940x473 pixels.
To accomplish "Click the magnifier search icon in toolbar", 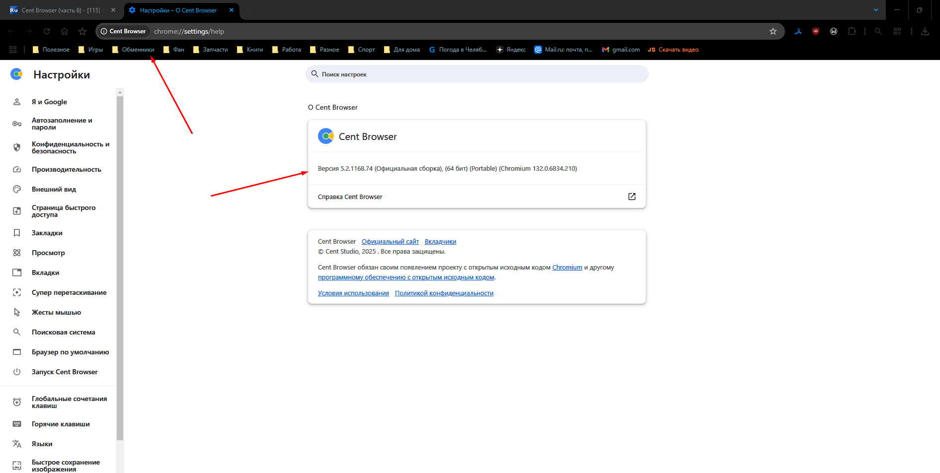I will 878,31.
